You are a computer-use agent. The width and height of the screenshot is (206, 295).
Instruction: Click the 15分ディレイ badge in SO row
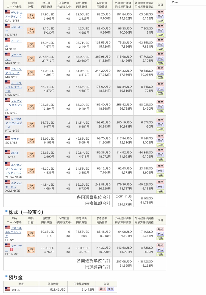click(x=31, y=140)
